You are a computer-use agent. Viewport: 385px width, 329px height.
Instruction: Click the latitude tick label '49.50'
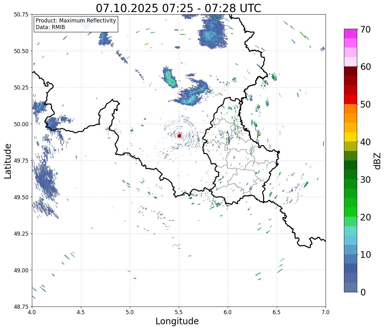(21, 197)
